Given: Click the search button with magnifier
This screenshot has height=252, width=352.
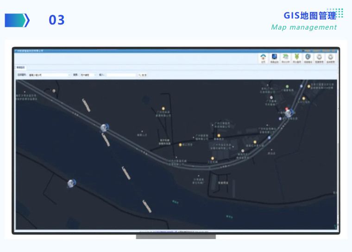Looking at the screenshot, I should coord(143,74).
